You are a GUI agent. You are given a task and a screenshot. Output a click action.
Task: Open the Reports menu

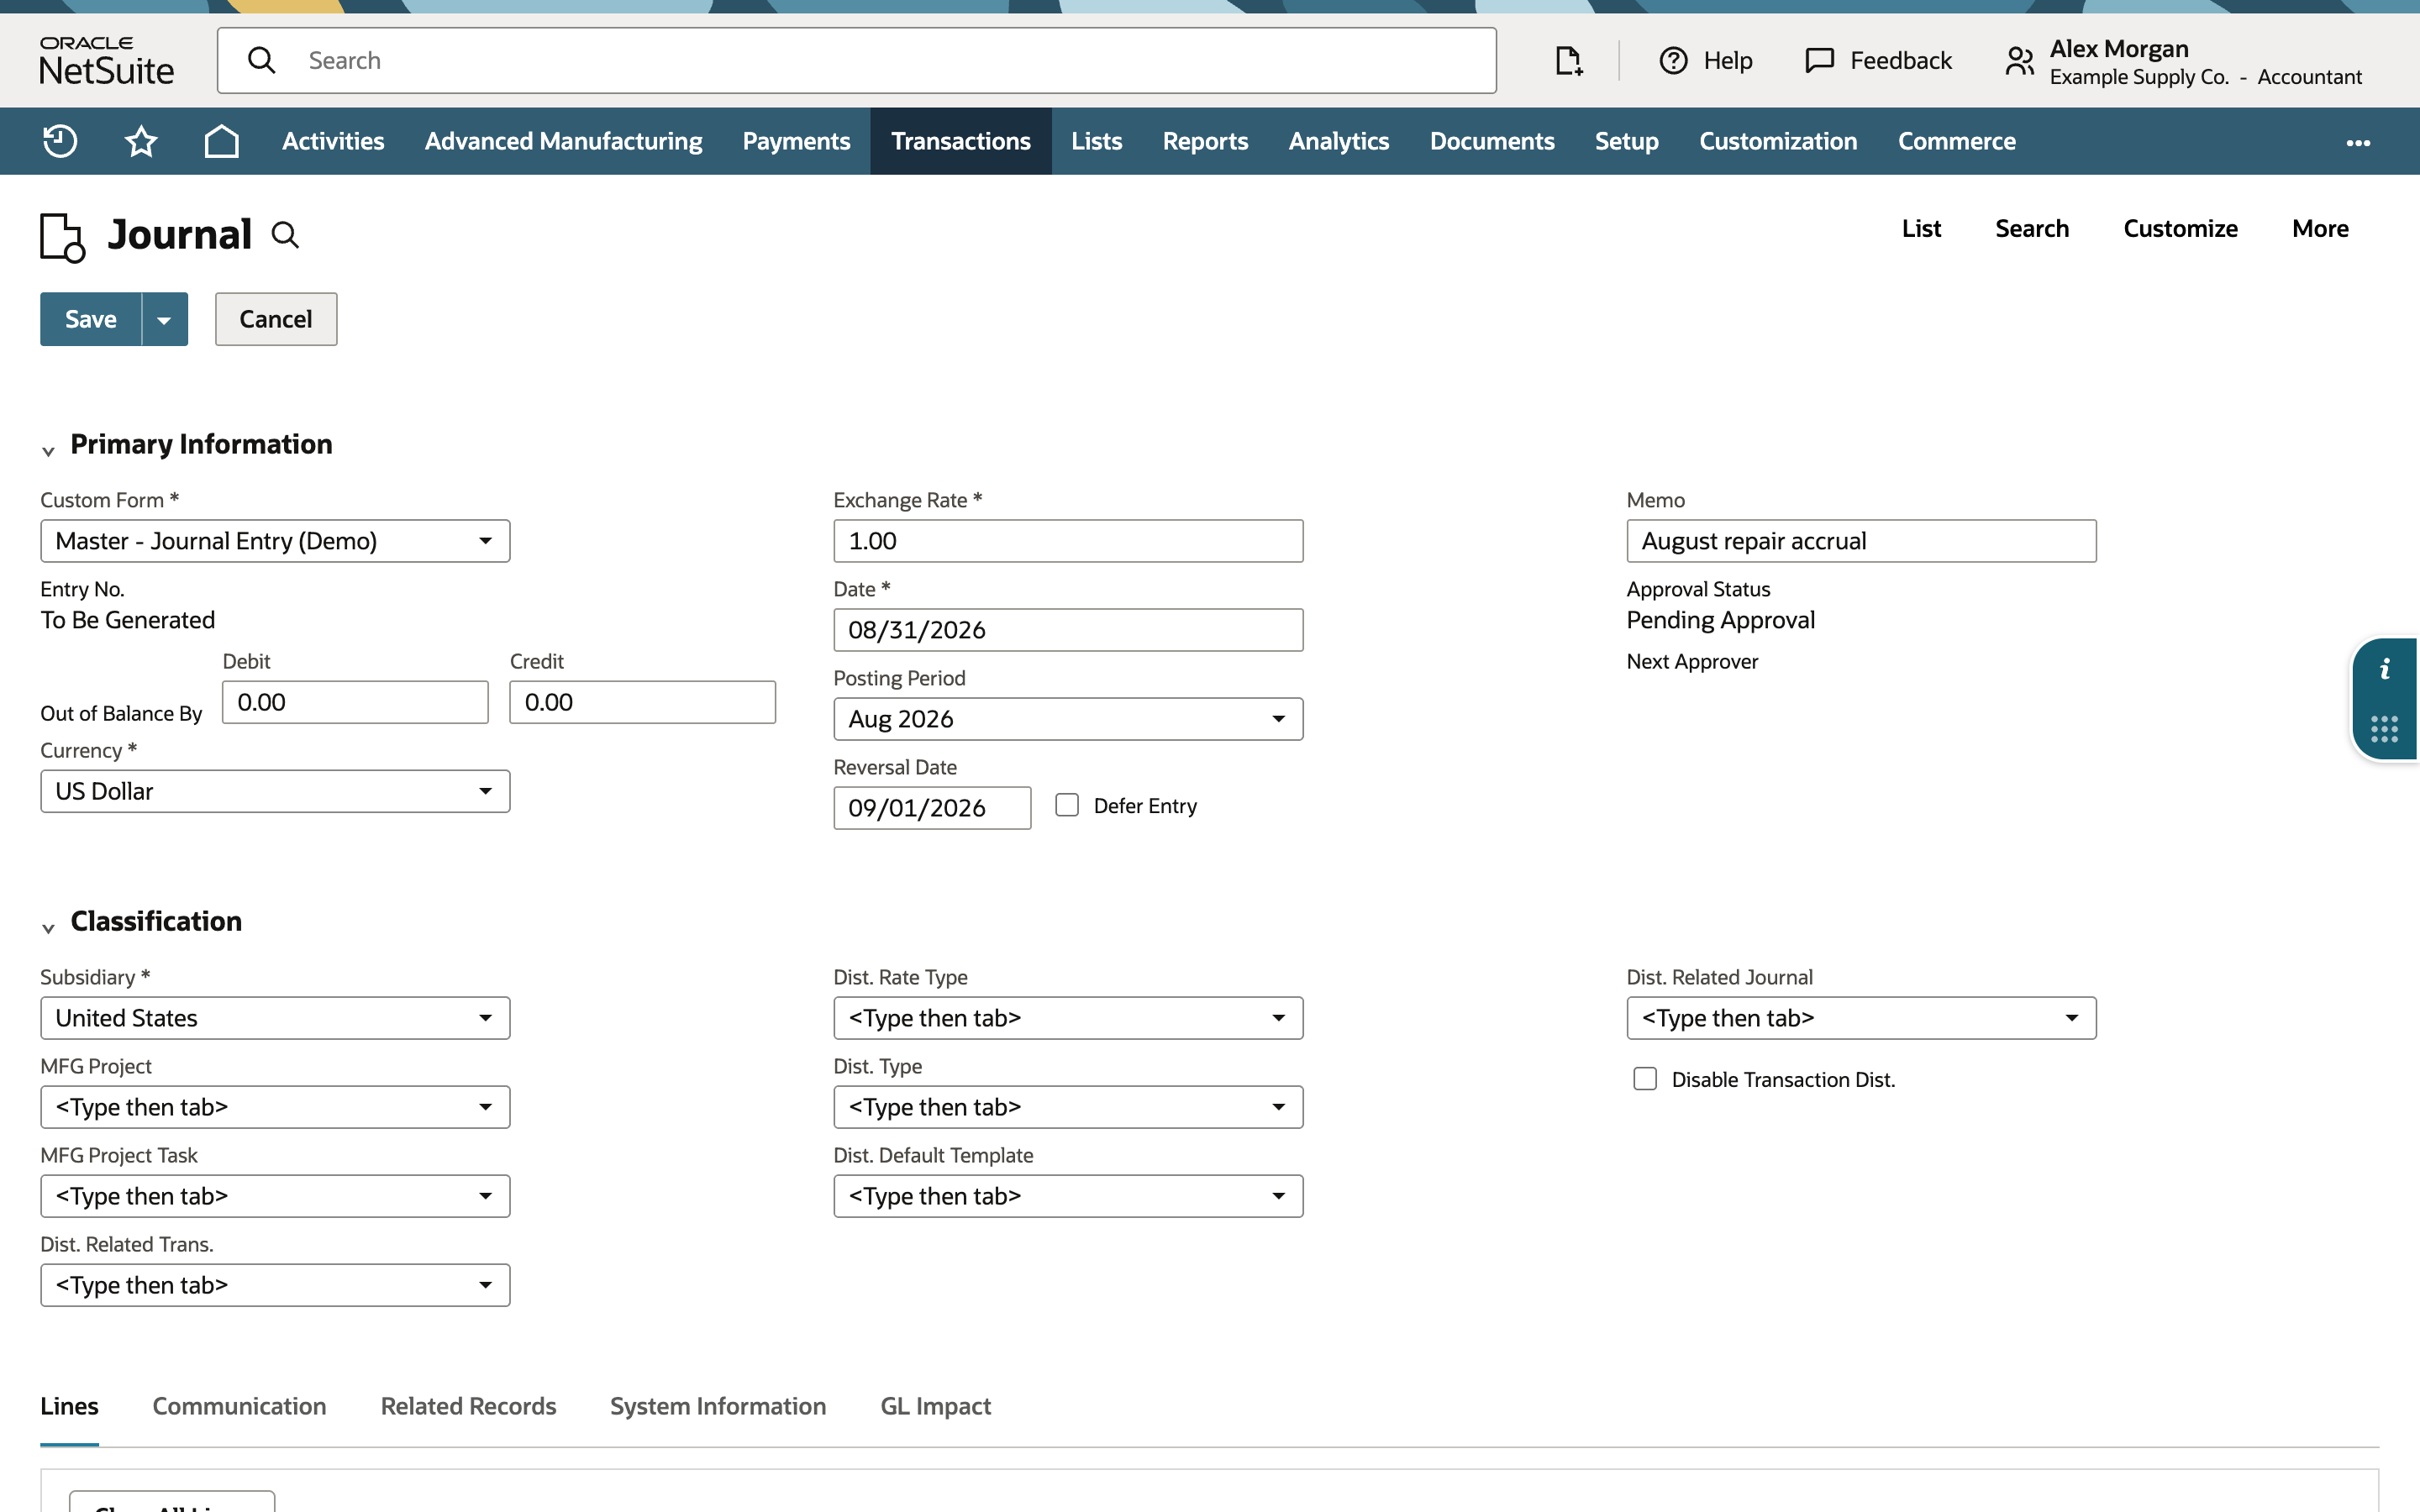click(1205, 141)
